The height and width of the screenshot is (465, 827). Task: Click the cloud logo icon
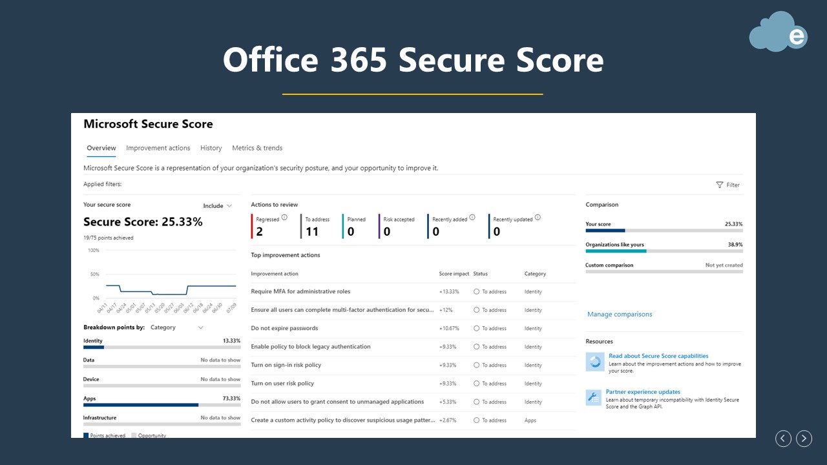pos(778,32)
